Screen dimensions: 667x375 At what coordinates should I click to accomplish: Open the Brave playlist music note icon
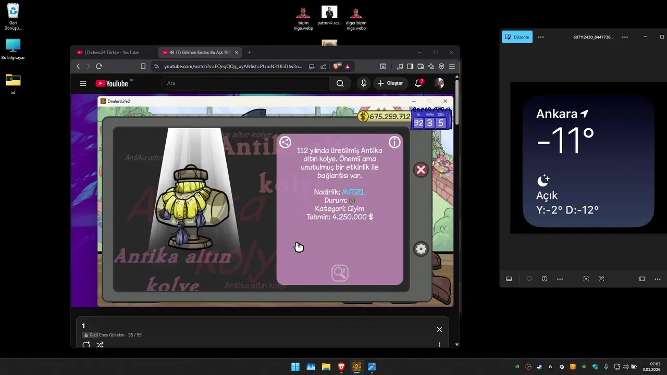pyautogui.click(x=400, y=66)
